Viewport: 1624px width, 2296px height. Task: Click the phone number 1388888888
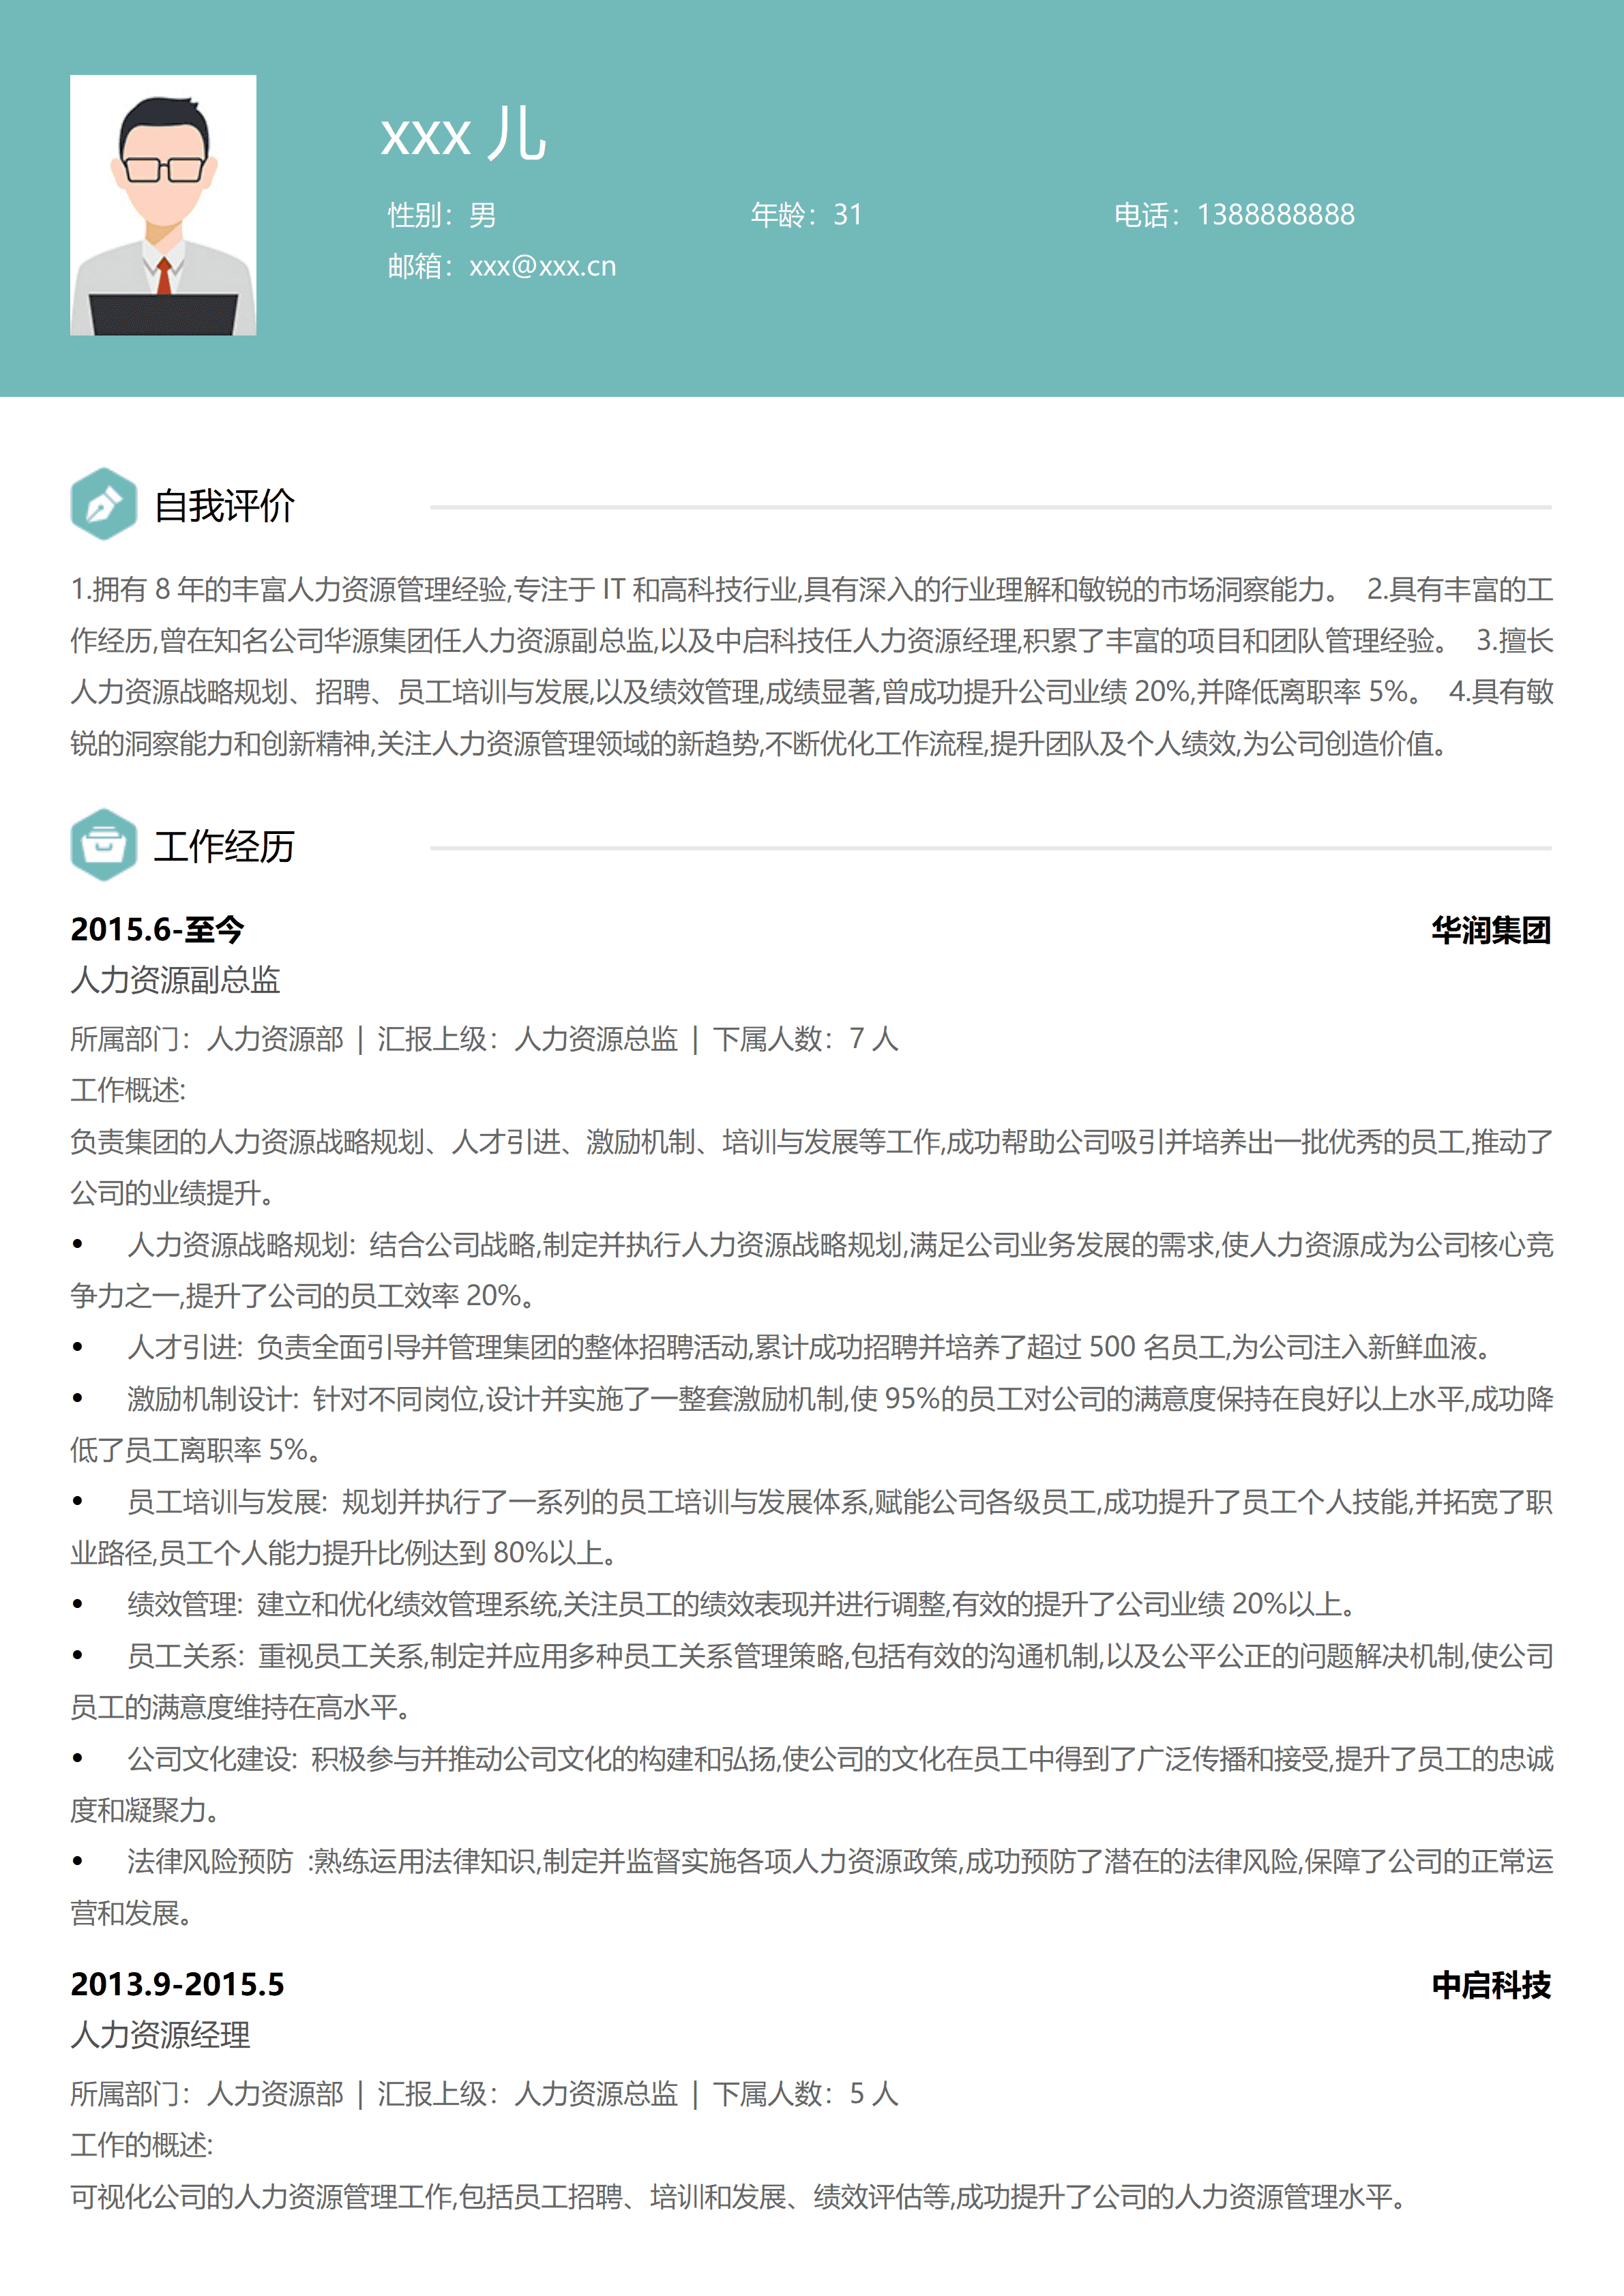coord(1275,215)
